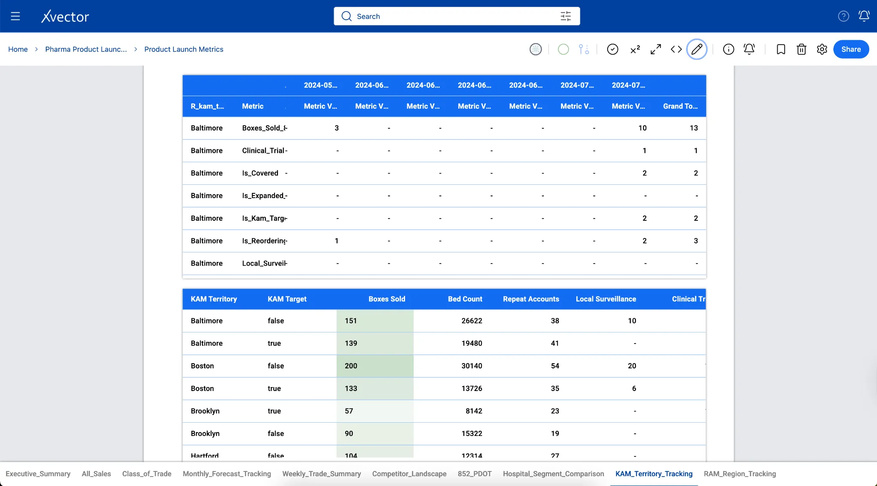Select Clinical_Trial metric row cell

(x=264, y=151)
